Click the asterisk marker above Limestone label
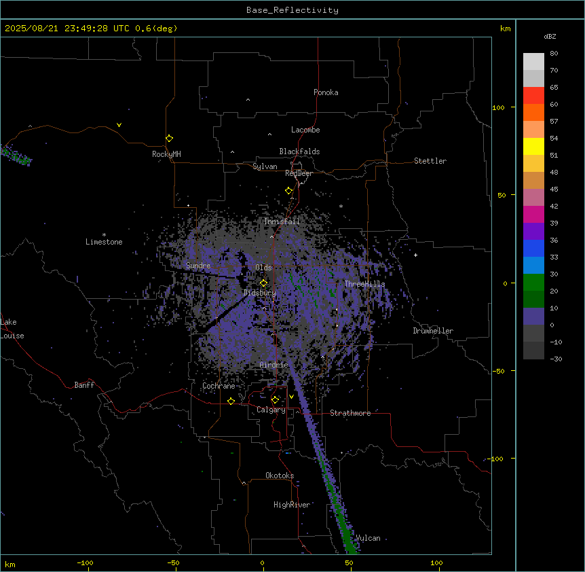 (104, 235)
